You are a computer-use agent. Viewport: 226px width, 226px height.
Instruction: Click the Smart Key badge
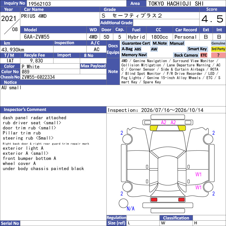pyautogui.click(x=197, y=49)
